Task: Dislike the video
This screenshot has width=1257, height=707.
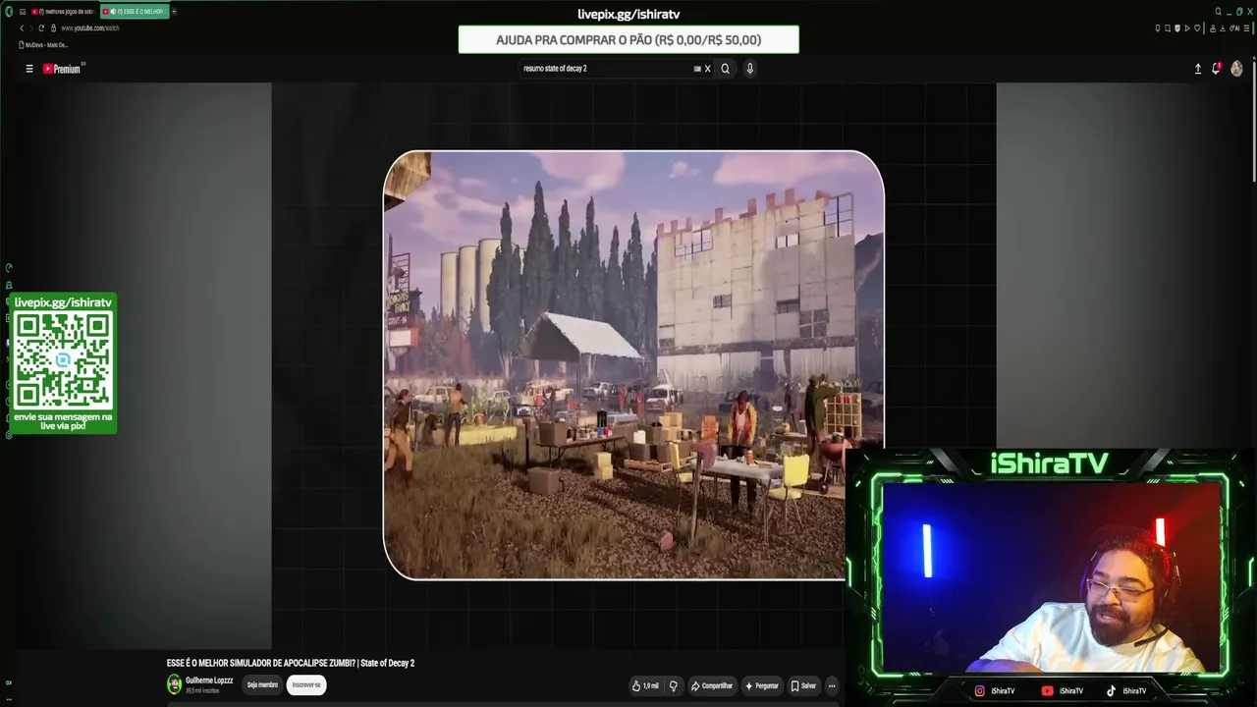Action: tap(674, 685)
